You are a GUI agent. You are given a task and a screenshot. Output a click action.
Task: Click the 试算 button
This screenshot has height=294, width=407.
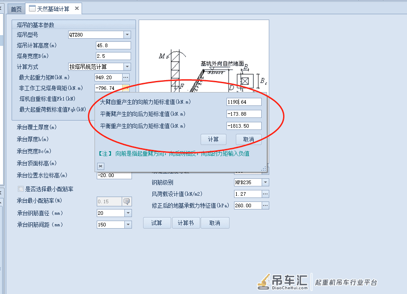pyautogui.click(x=157, y=223)
